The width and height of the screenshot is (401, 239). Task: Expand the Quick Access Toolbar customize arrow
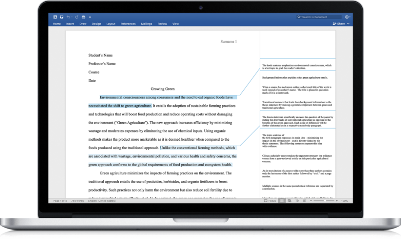click(x=90, y=17)
